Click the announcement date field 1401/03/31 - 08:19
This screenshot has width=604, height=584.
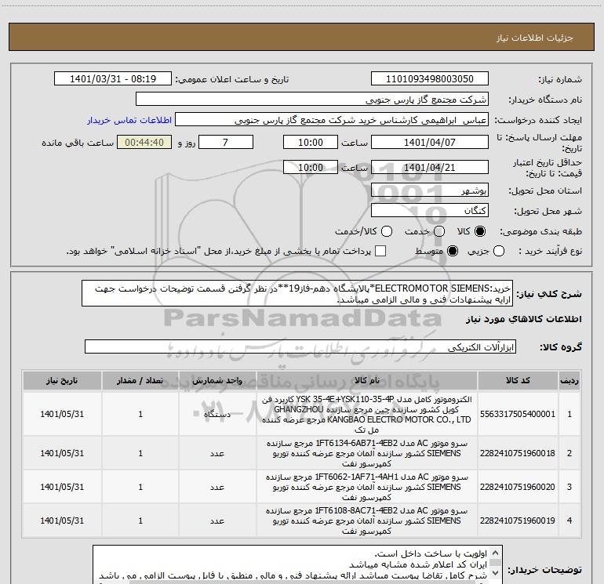tap(113, 79)
